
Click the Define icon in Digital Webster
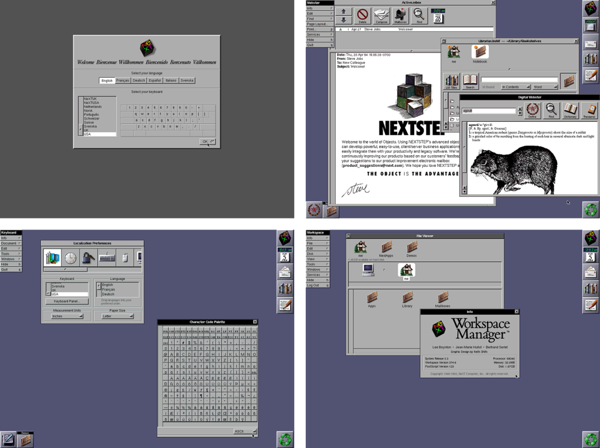click(533, 110)
